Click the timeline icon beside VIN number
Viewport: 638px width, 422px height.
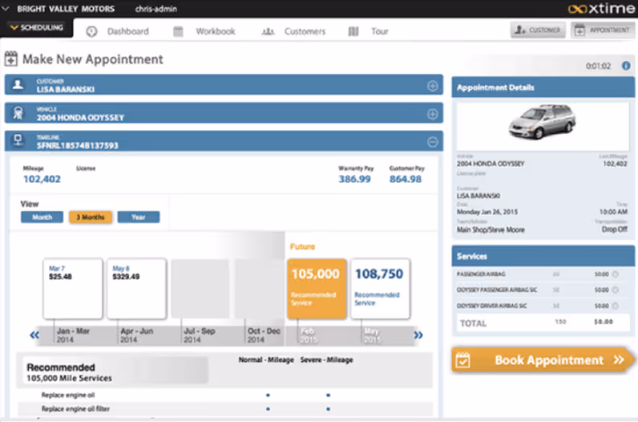point(18,140)
